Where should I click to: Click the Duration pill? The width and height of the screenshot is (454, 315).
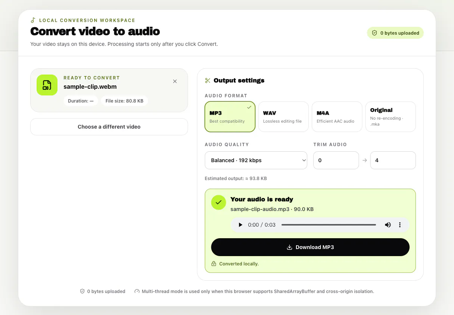(x=81, y=101)
